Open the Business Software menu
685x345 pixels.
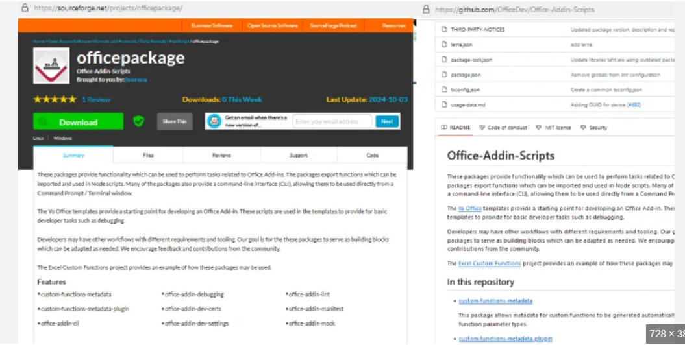[x=212, y=26]
